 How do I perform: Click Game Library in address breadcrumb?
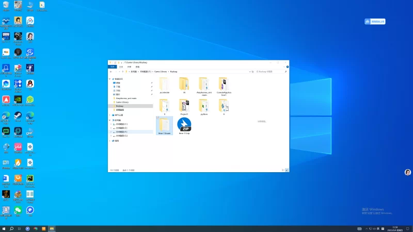pyautogui.click(x=160, y=72)
